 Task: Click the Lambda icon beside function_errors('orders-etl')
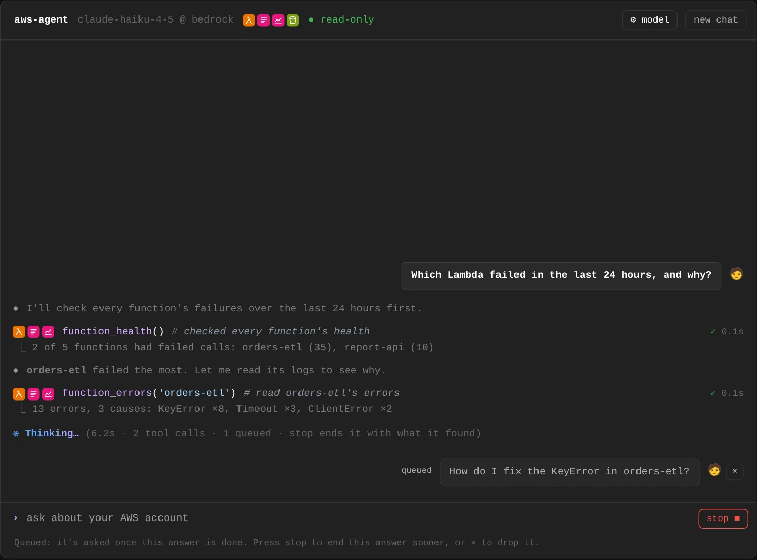coord(19,394)
